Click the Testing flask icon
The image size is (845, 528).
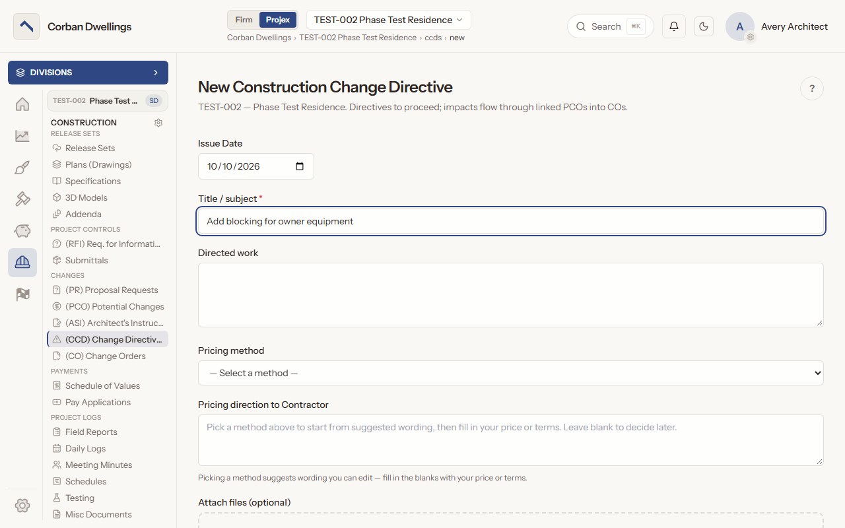(57, 498)
